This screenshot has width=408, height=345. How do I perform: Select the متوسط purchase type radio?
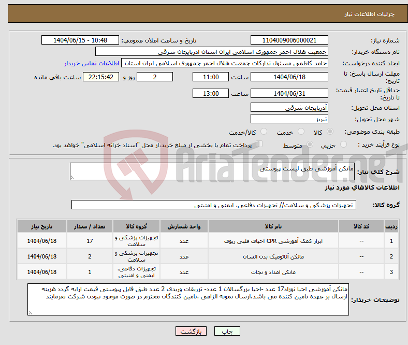(310, 145)
